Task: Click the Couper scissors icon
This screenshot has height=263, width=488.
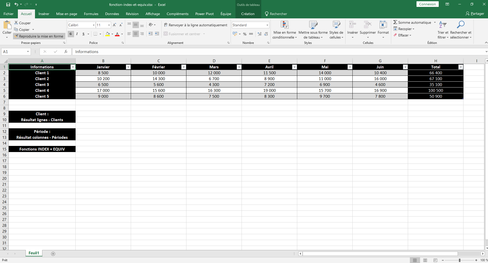Action: point(16,23)
